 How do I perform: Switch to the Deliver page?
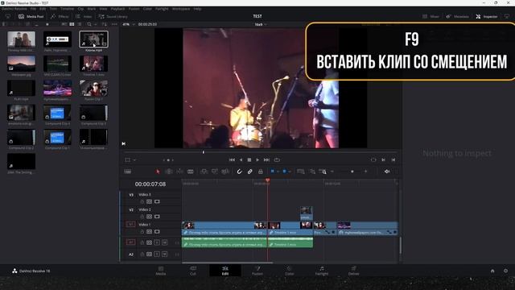[x=354, y=271]
